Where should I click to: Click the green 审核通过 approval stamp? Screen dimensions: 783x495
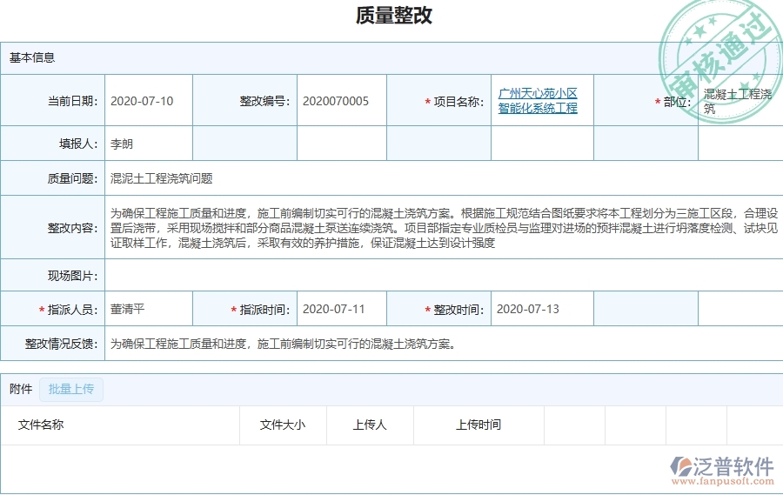click(x=718, y=52)
